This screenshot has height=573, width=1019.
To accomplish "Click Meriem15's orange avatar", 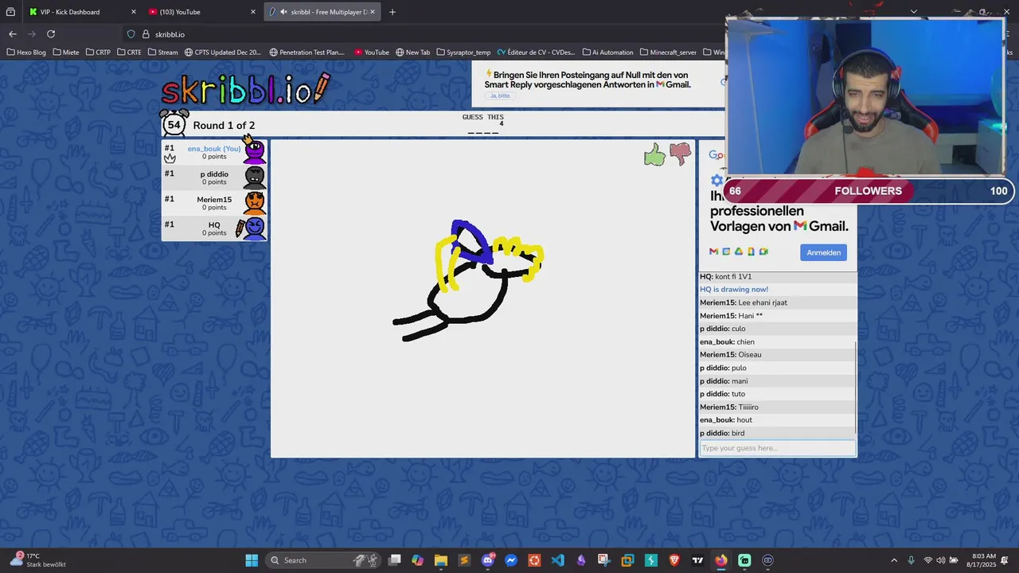I will coord(254,203).
